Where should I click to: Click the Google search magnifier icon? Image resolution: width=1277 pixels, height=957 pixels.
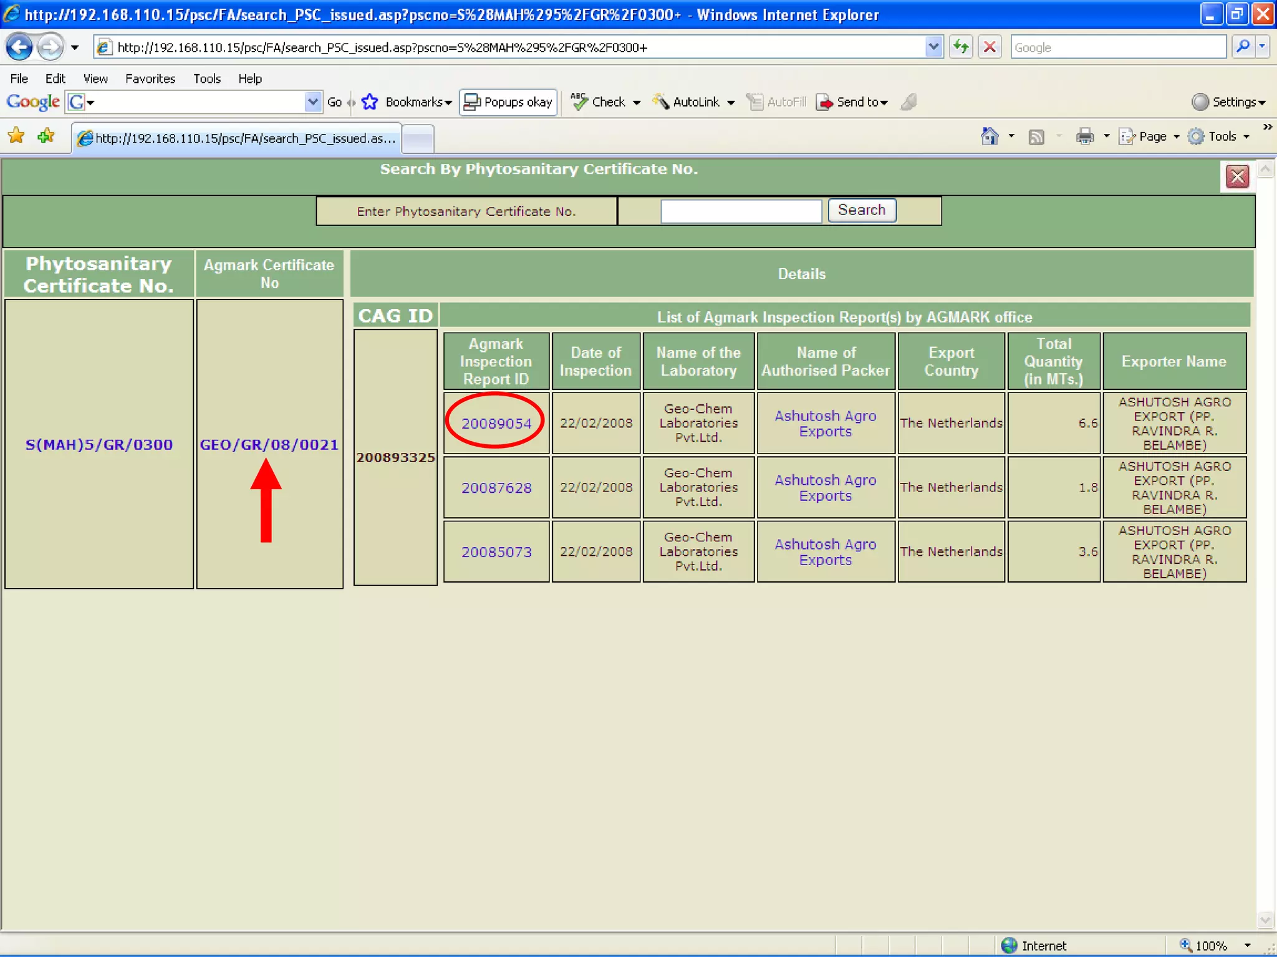click(1242, 47)
